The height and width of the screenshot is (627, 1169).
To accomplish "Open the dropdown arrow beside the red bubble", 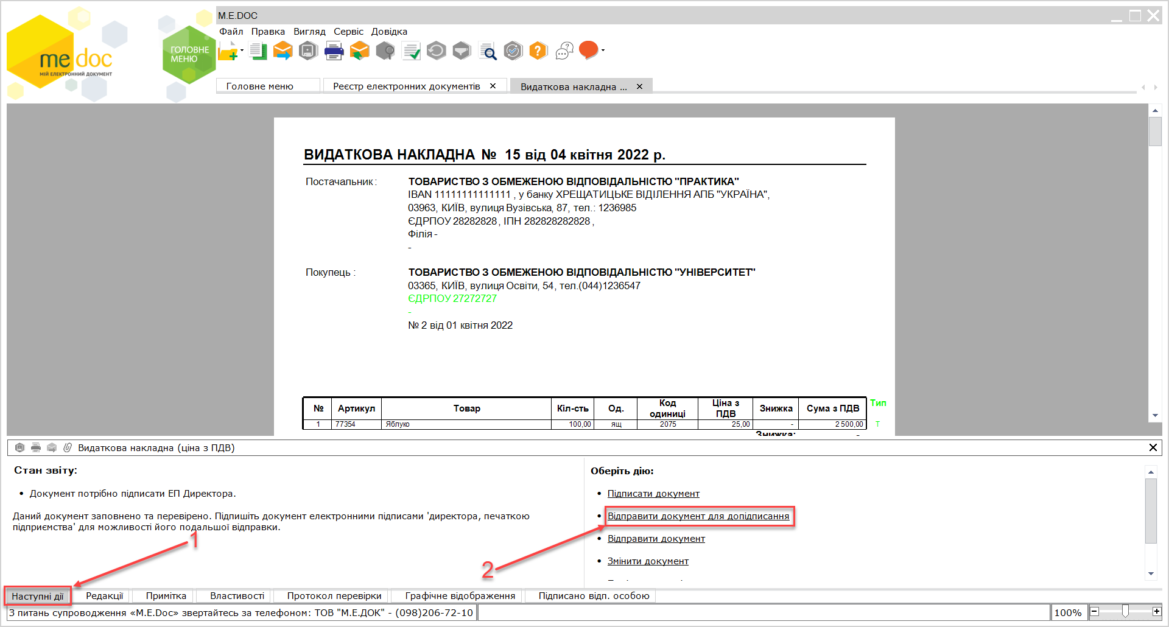I will 603,51.
